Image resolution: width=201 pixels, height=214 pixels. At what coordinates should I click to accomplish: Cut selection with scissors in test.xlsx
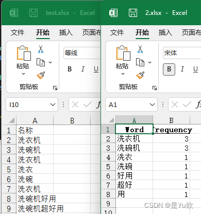(x=41, y=49)
